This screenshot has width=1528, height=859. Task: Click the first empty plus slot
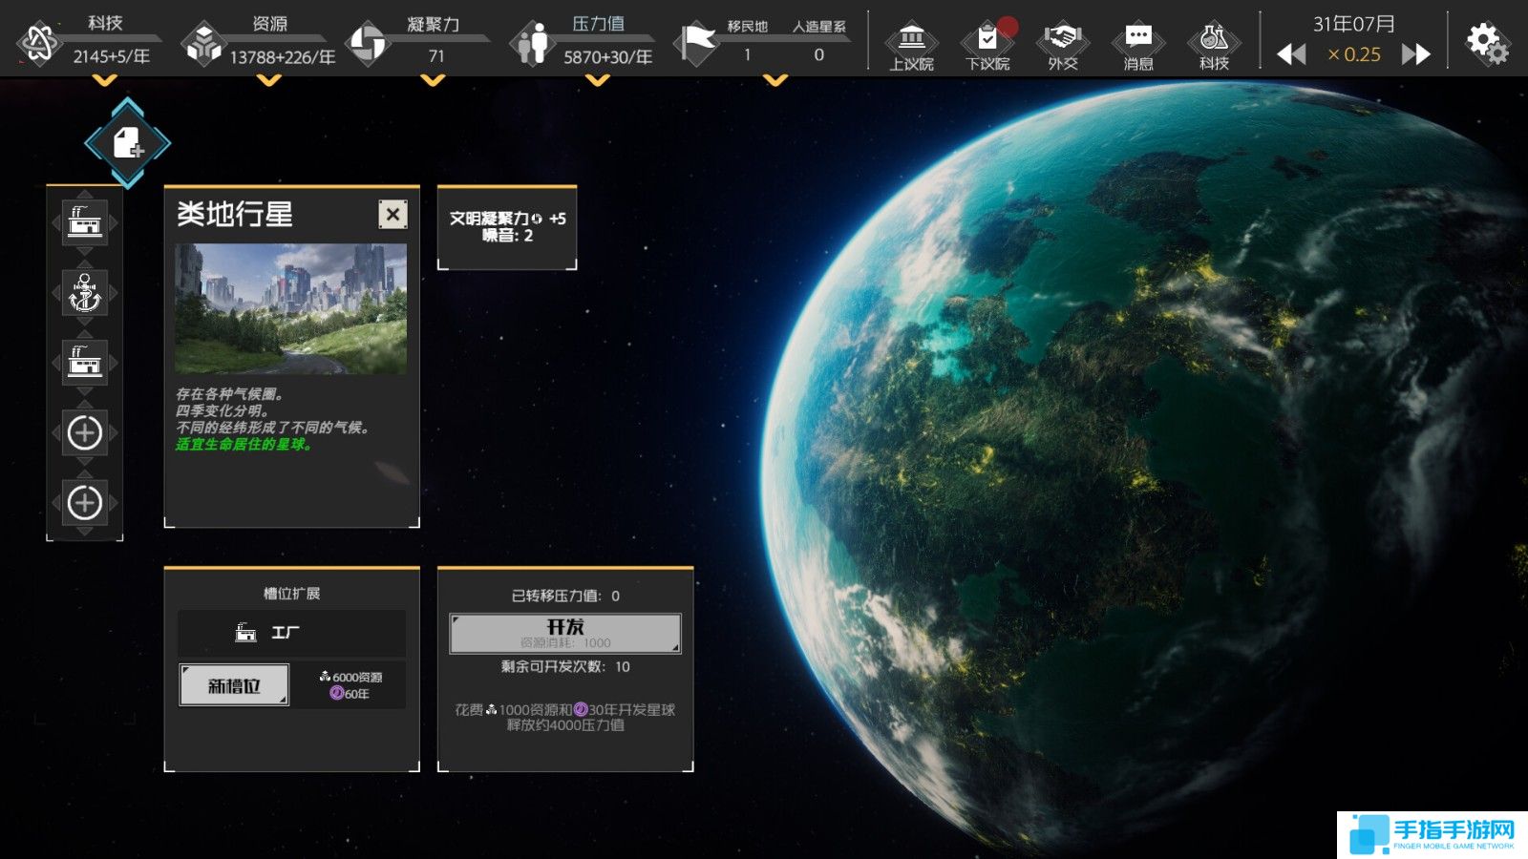tap(85, 432)
